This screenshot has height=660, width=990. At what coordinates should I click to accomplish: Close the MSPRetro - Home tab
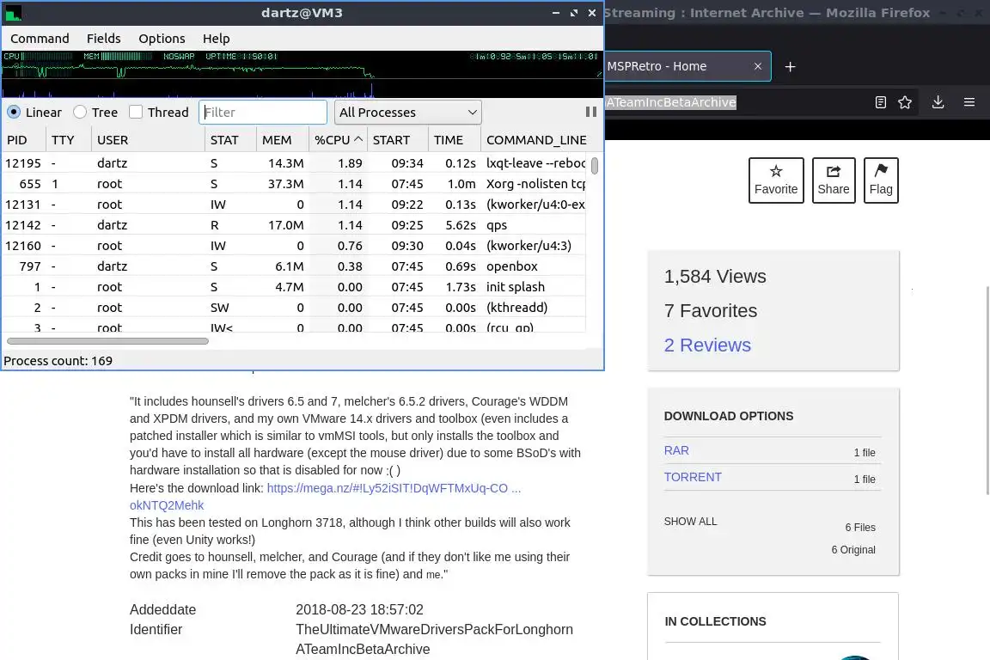point(758,66)
